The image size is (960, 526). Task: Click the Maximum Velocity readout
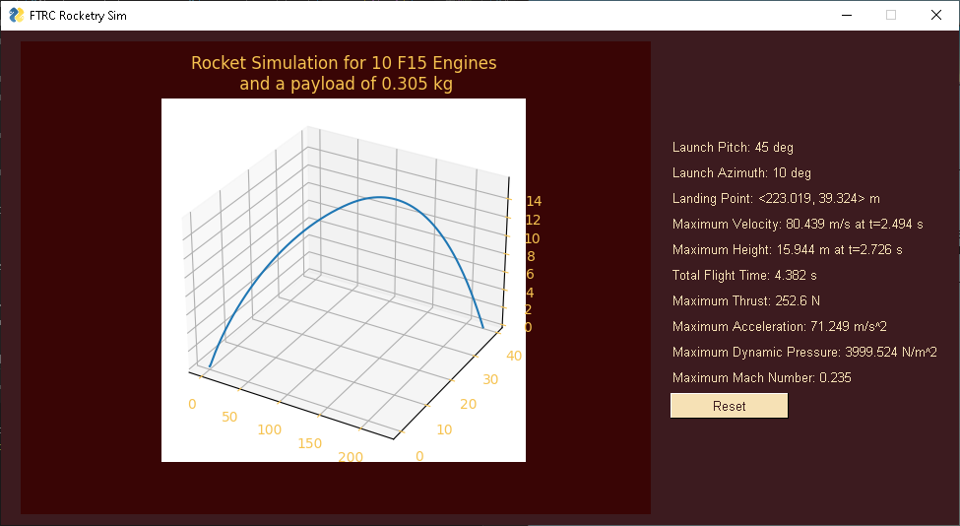click(798, 225)
